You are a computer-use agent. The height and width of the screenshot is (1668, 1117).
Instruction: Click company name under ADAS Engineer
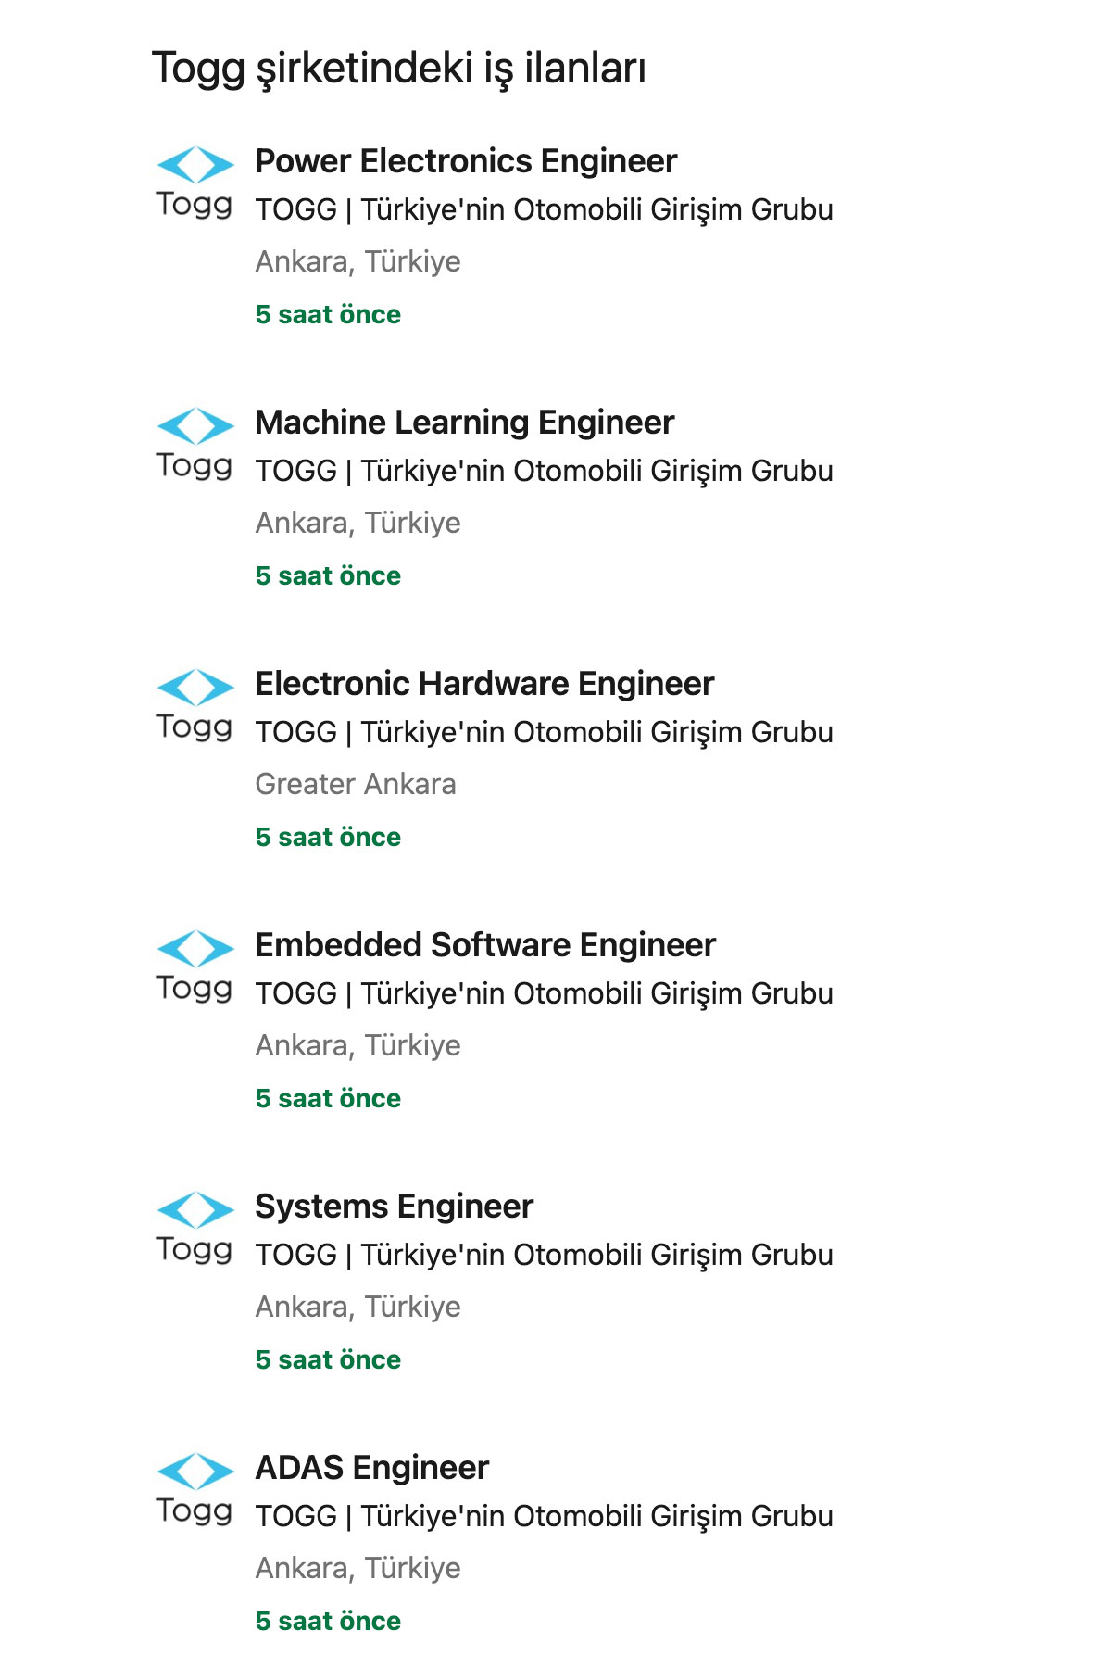pyautogui.click(x=544, y=1517)
